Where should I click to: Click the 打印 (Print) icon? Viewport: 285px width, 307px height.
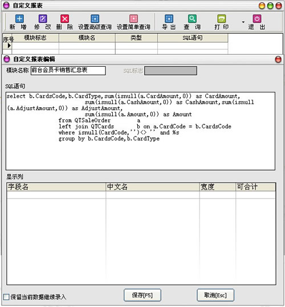222,19
